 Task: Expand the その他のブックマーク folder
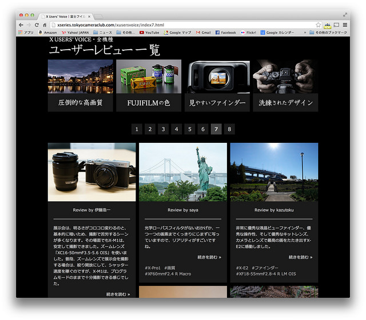click(x=328, y=33)
